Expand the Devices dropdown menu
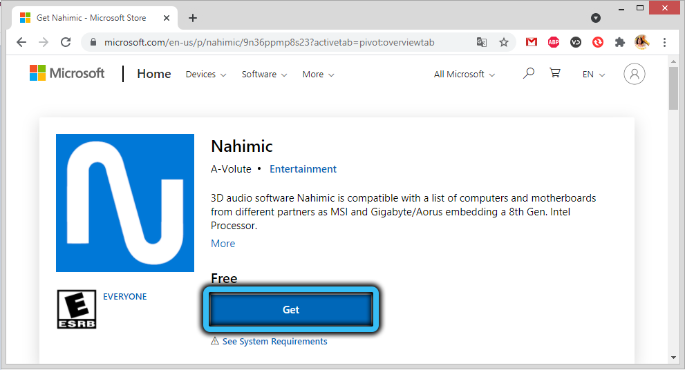 tap(205, 75)
